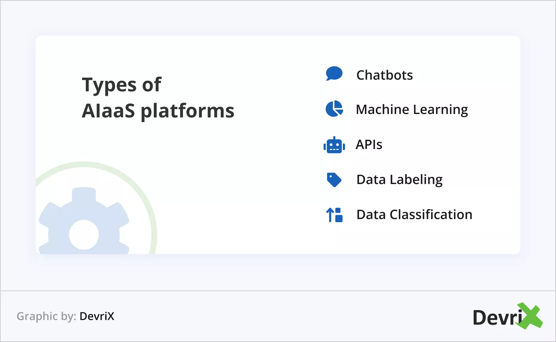The image size is (556, 342).
Task: Click the white center hole of gear
Action: pos(84,235)
